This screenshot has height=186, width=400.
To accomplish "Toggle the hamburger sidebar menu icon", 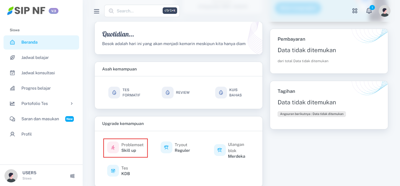I will coord(97,11).
